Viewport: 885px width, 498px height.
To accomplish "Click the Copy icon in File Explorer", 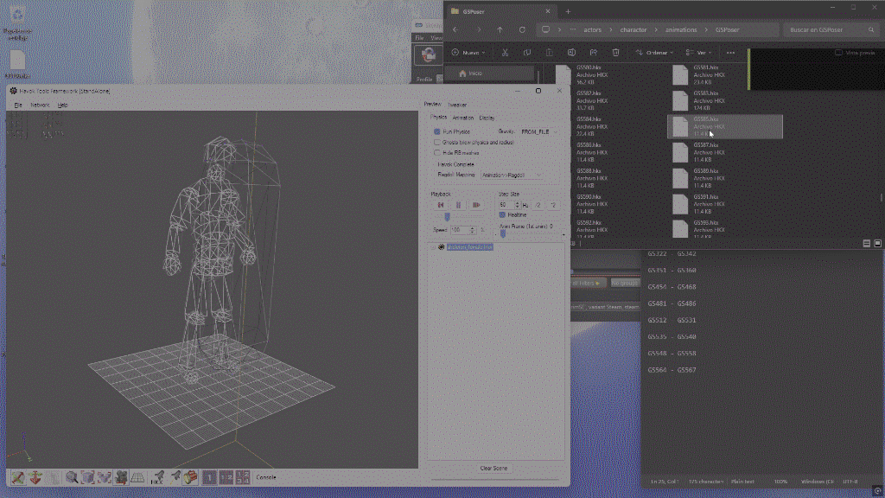I will 527,53.
